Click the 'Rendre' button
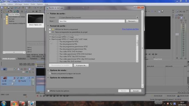This screenshot has width=189, height=106. [x=123, y=91]
